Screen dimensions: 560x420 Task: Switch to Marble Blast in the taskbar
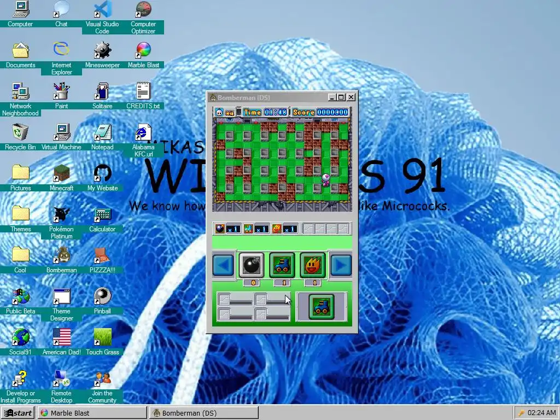[x=92, y=413]
